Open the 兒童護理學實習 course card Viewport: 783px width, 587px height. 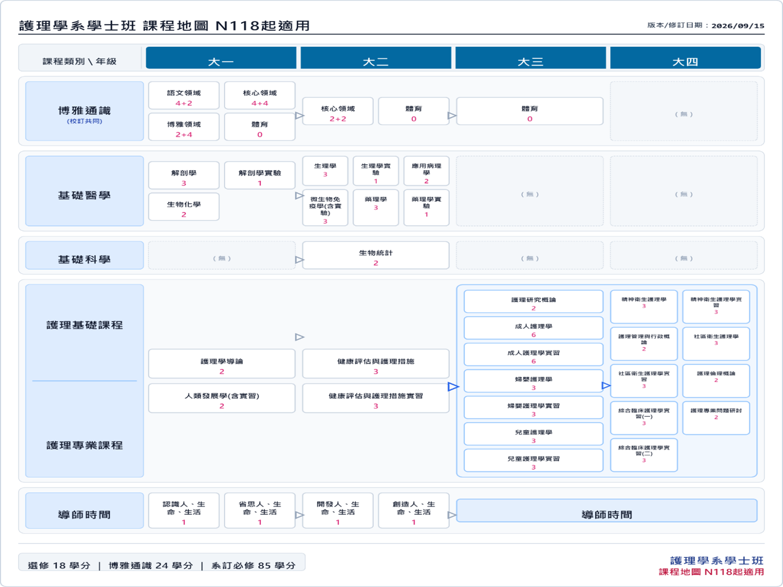click(534, 461)
